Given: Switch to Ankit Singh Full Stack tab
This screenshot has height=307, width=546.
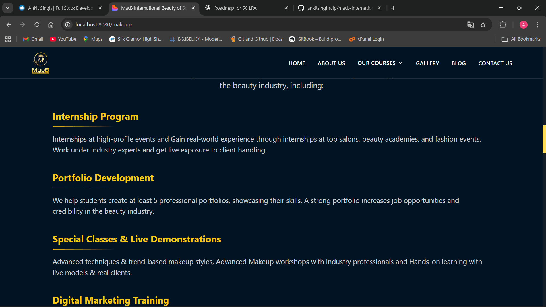Looking at the screenshot, I should pos(60,8).
